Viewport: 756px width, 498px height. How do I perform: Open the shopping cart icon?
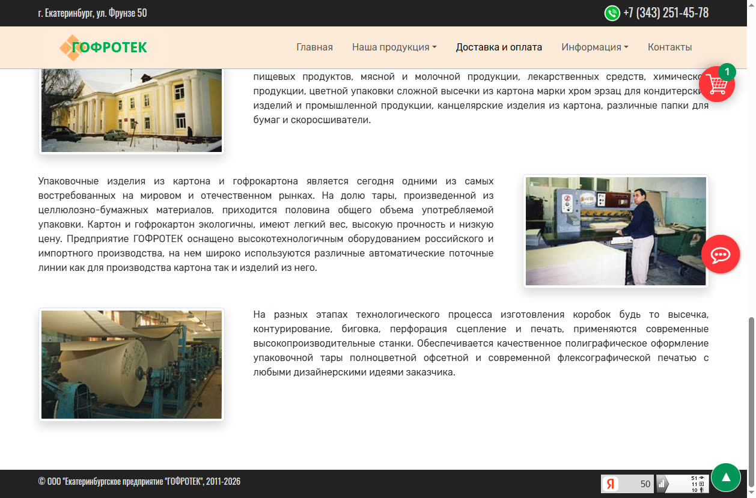pyautogui.click(x=717, y=84)
